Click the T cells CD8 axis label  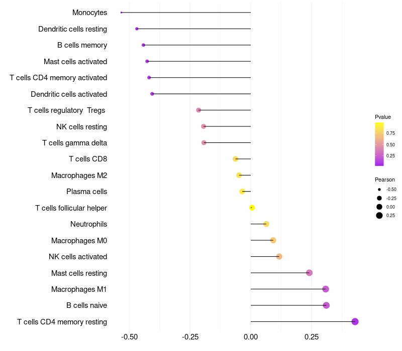[x=88, y=159]
